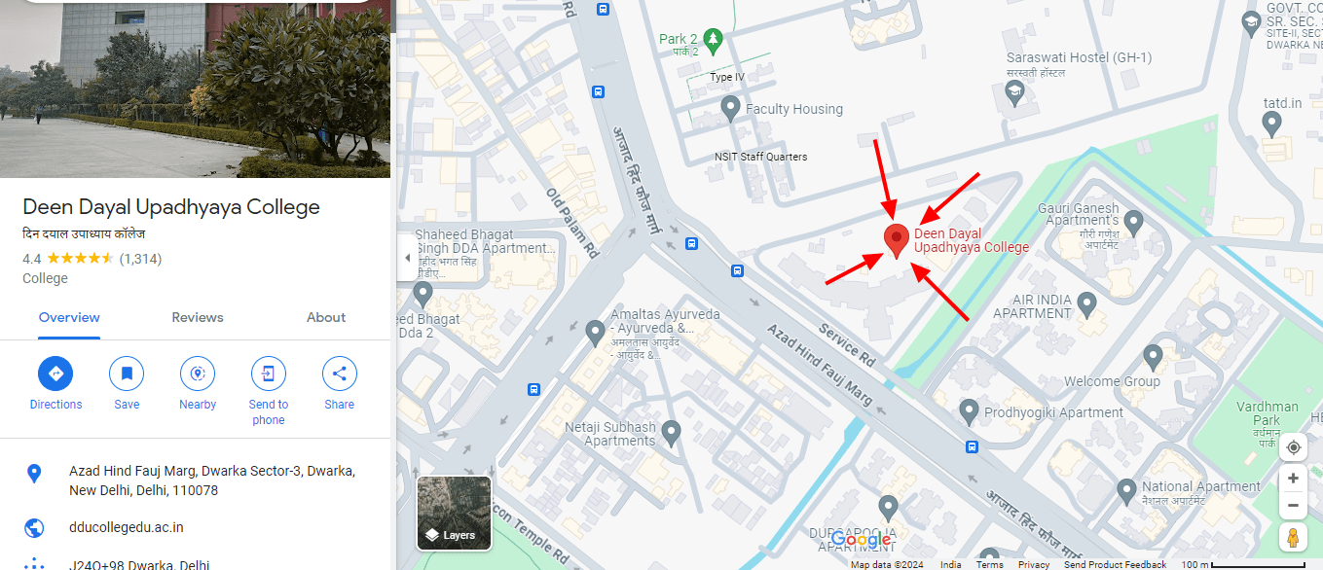Switch to the Reviews tab

click(198, 317)
